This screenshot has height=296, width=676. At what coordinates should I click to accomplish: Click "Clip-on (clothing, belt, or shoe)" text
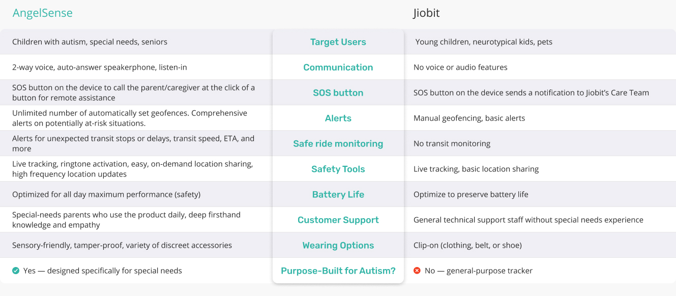pyautogui.click(x=467, y=245)
